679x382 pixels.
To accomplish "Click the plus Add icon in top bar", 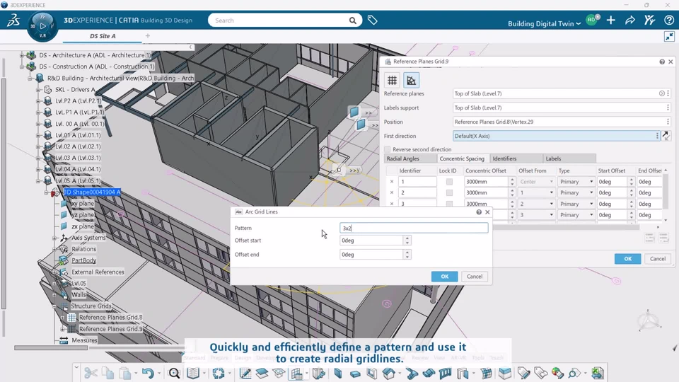I will click(x=611, y=20).
